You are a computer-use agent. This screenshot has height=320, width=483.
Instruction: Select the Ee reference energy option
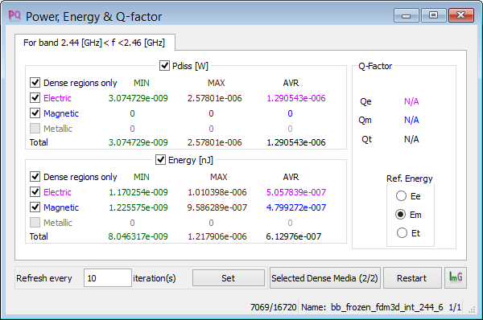pyautogui.click(x=401, y=196)
